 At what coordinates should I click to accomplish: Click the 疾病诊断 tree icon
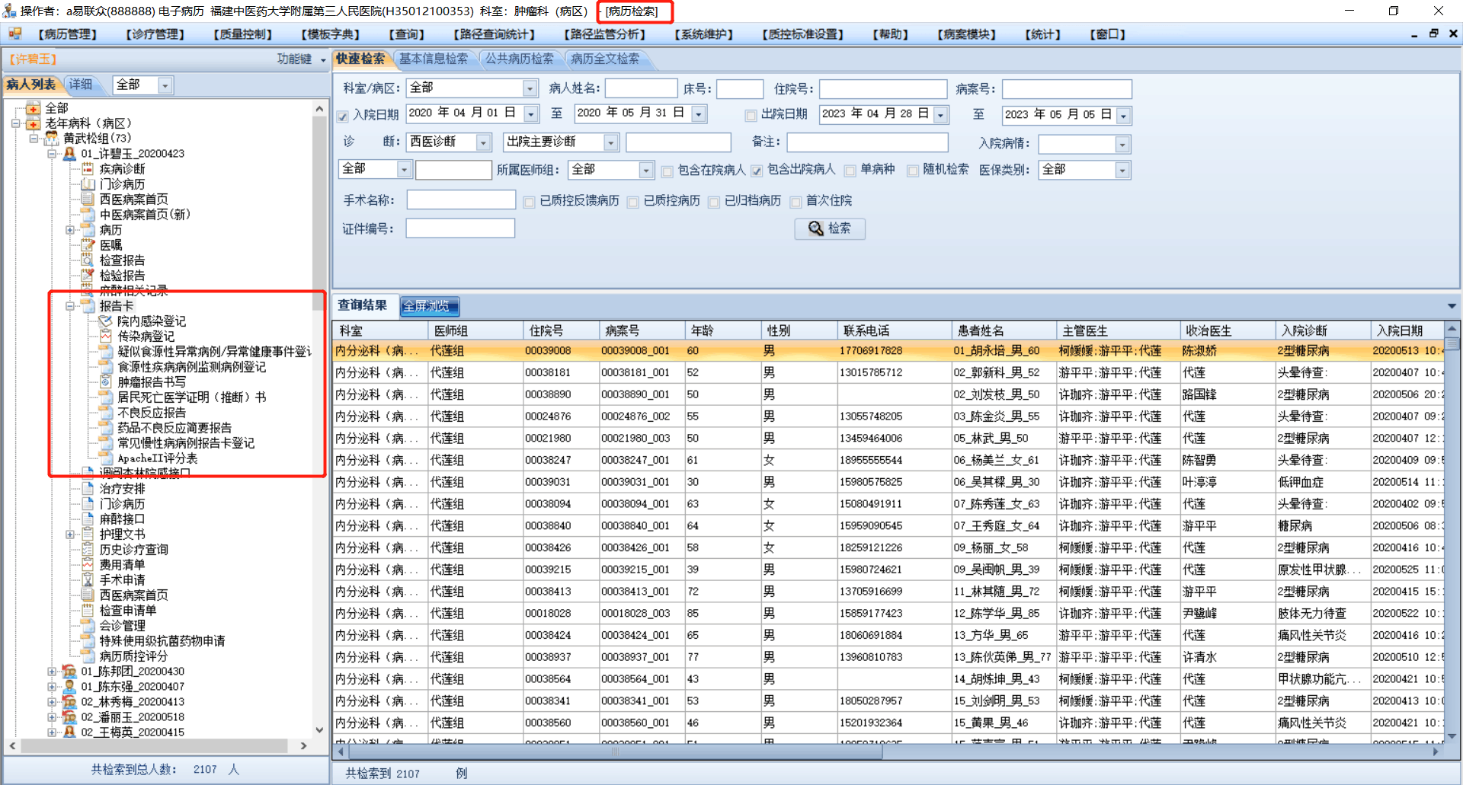[88, 169]
